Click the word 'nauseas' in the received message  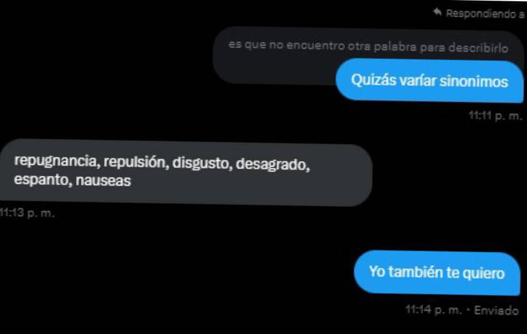tap(103, 181)
